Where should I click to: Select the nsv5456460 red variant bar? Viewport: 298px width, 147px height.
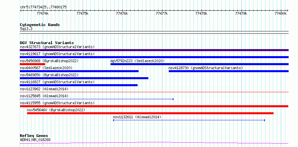tap(150, 113)
